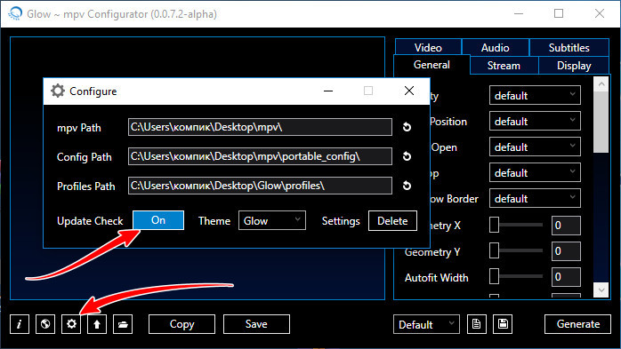Open the Open row's default dropdown
Screen dimensions: 621x349
pyautogui.click(x=535, y=147)
